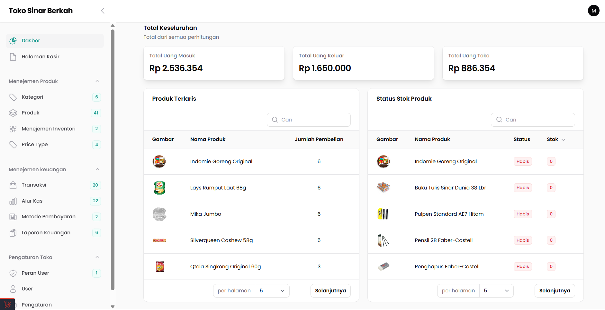Click the Produk count badge 41
This screenshot has height=310, width=605.
coord(96,113)
